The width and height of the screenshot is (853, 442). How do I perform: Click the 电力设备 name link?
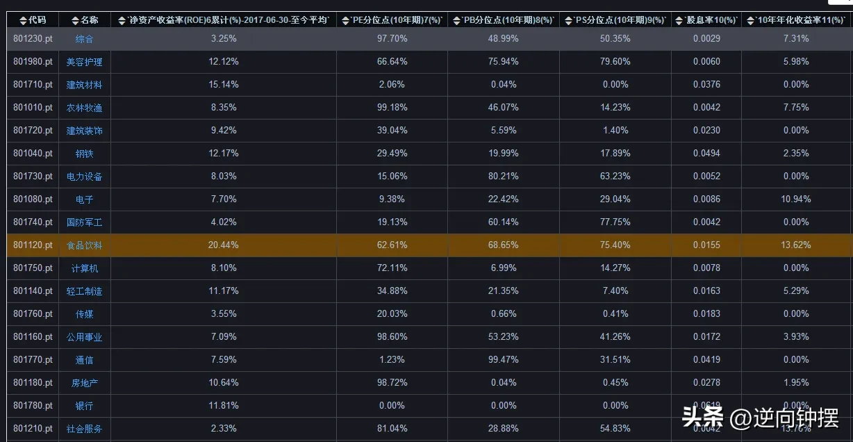coord(84,177)
